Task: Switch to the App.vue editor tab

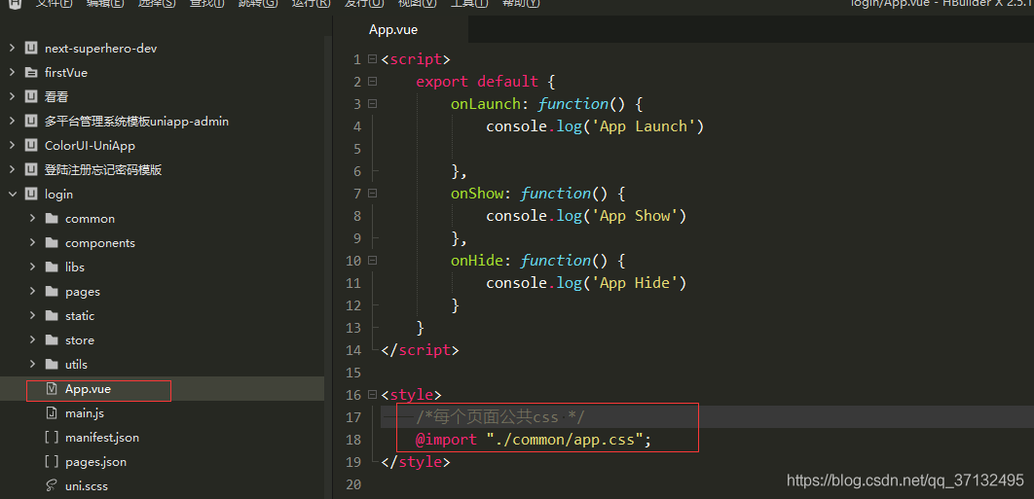Action: [393, 29]
